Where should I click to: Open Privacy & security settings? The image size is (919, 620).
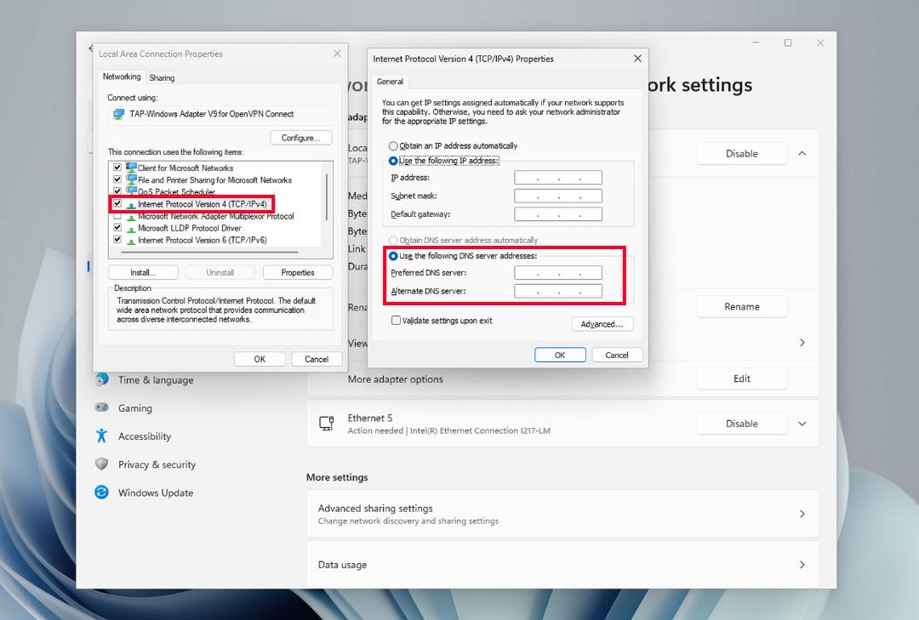pyautogui.click(x=157, y=464)
